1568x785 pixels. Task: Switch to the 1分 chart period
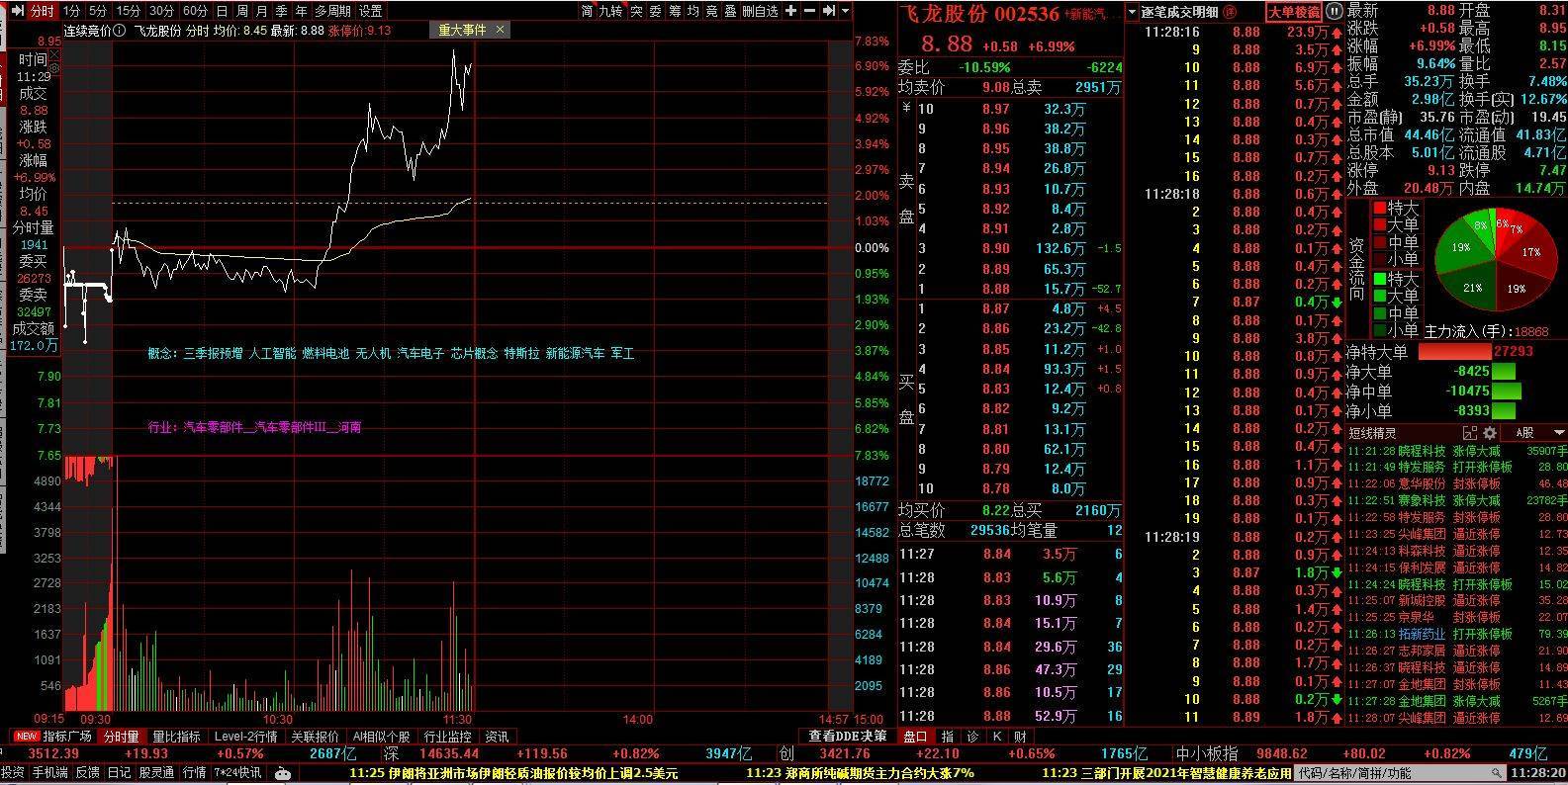tap(71, 11)
